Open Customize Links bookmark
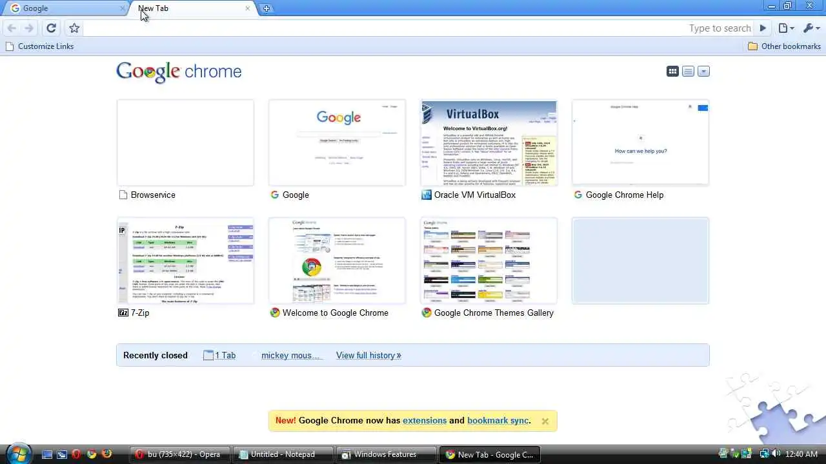826x464 pixels. (x=39, y=46)
